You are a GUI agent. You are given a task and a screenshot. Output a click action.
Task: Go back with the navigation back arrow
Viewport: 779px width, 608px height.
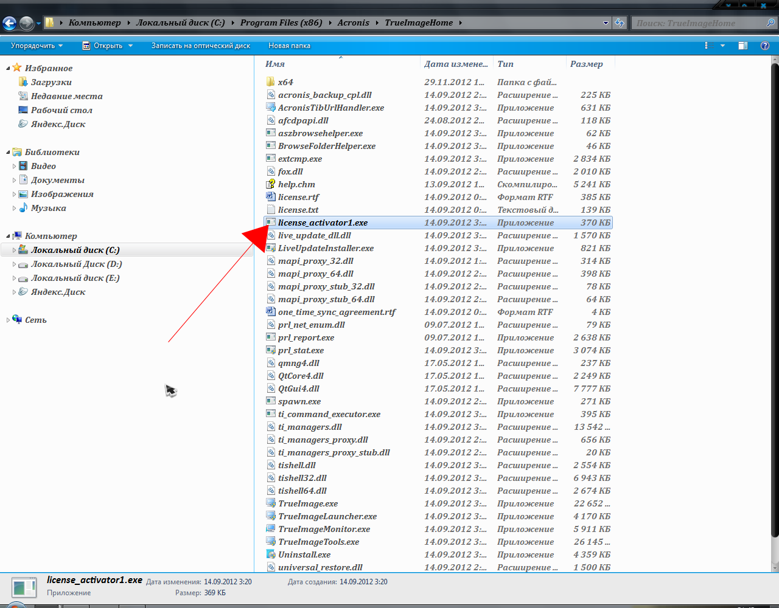click(9, 23)
